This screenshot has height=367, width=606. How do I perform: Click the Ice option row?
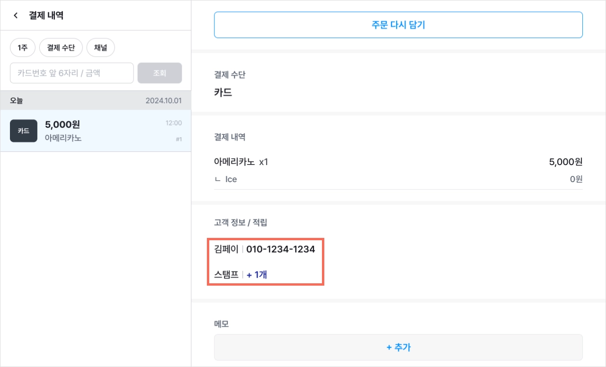coord(398,179)
